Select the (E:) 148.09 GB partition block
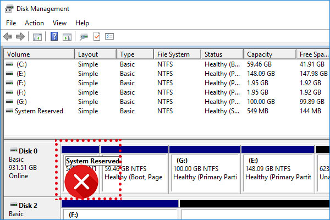Screen dimensions: 330x220 click(x=278, y=169)
